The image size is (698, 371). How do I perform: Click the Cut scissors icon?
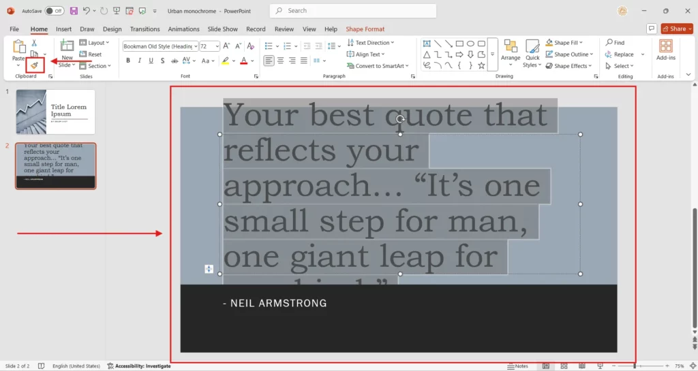coord(34,43)
